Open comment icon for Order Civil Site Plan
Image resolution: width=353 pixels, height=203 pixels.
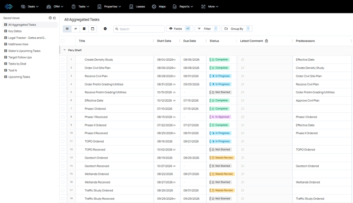(242, 68)
